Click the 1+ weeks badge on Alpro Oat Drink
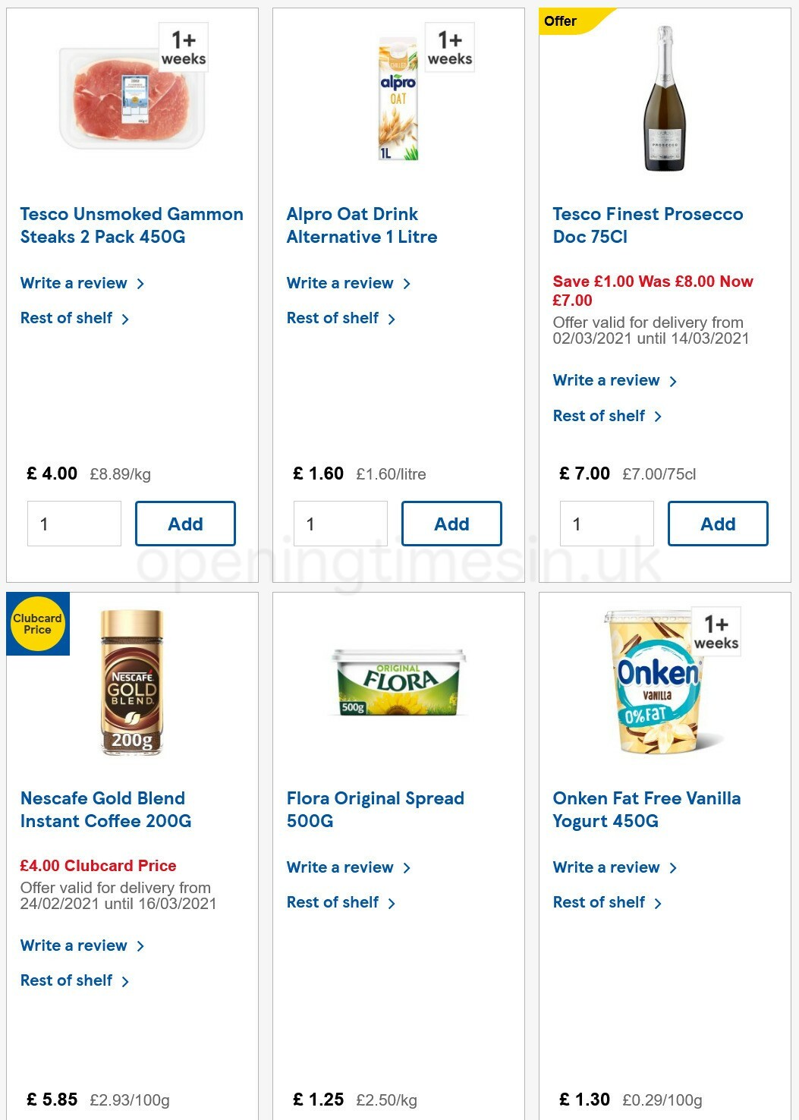The width and height of the screenshot is (799, 1120). tap(449, 46)
